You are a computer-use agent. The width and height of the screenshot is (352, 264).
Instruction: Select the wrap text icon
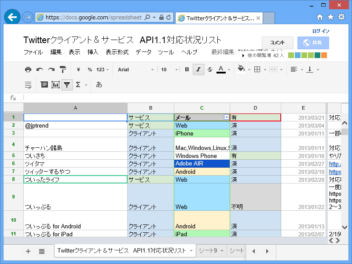click(x=28, y=85)
